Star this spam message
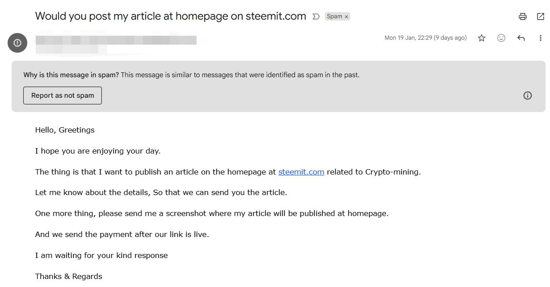Image resolution: width=550 pixels, height=287 pixels. [x=482, y=38]
